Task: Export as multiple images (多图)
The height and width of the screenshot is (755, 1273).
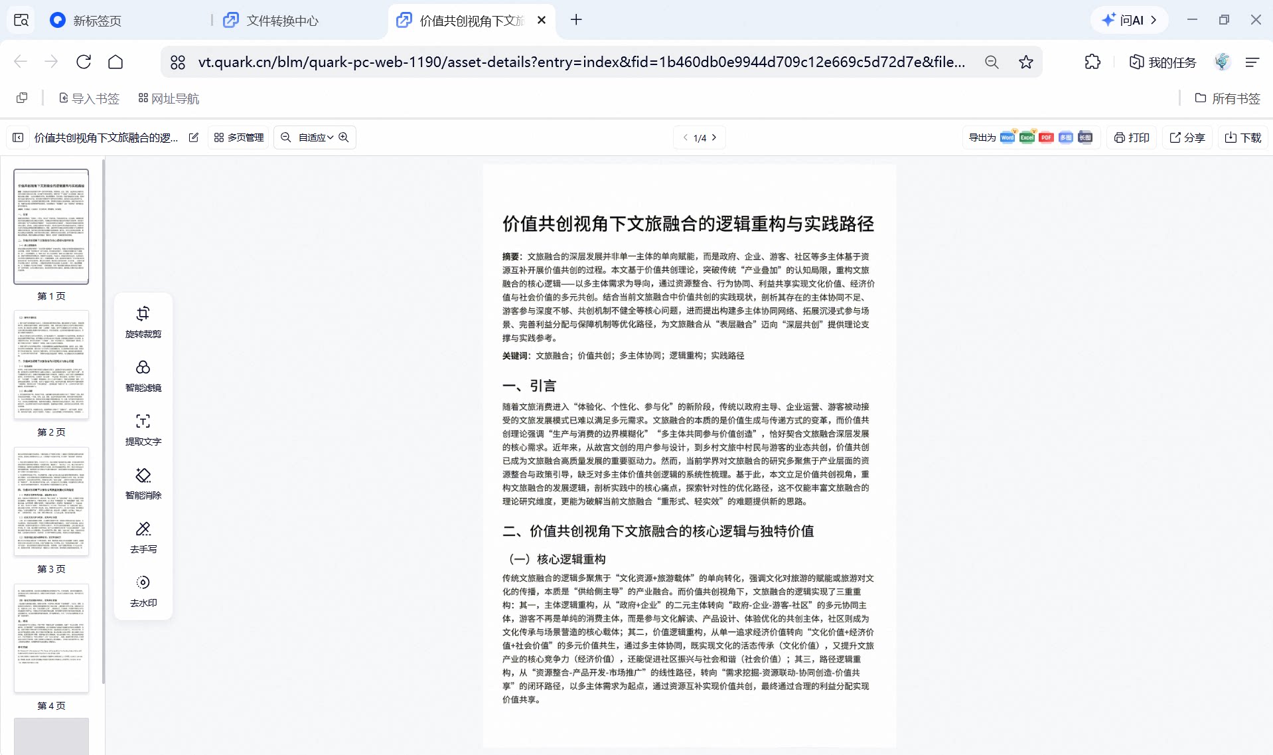Action: (1065, 137)
